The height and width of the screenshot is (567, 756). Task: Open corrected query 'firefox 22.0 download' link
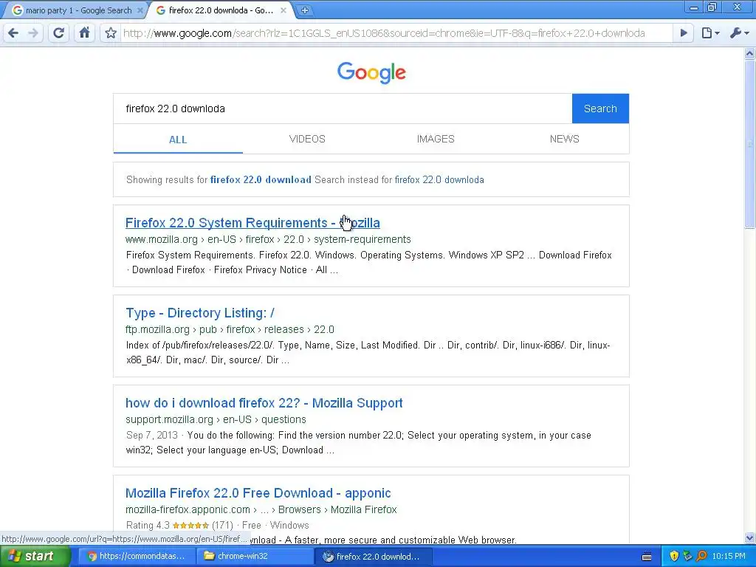coord(261,180)
